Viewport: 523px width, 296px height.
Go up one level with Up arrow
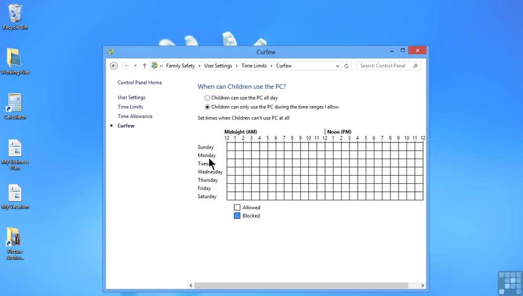click(144, 65)
